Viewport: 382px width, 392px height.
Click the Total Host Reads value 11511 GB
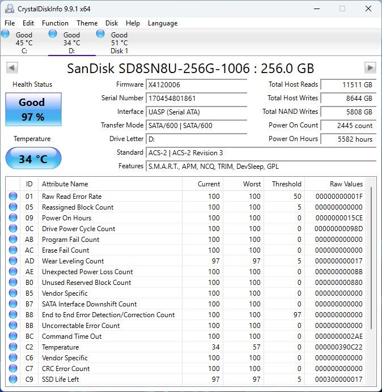349,85
